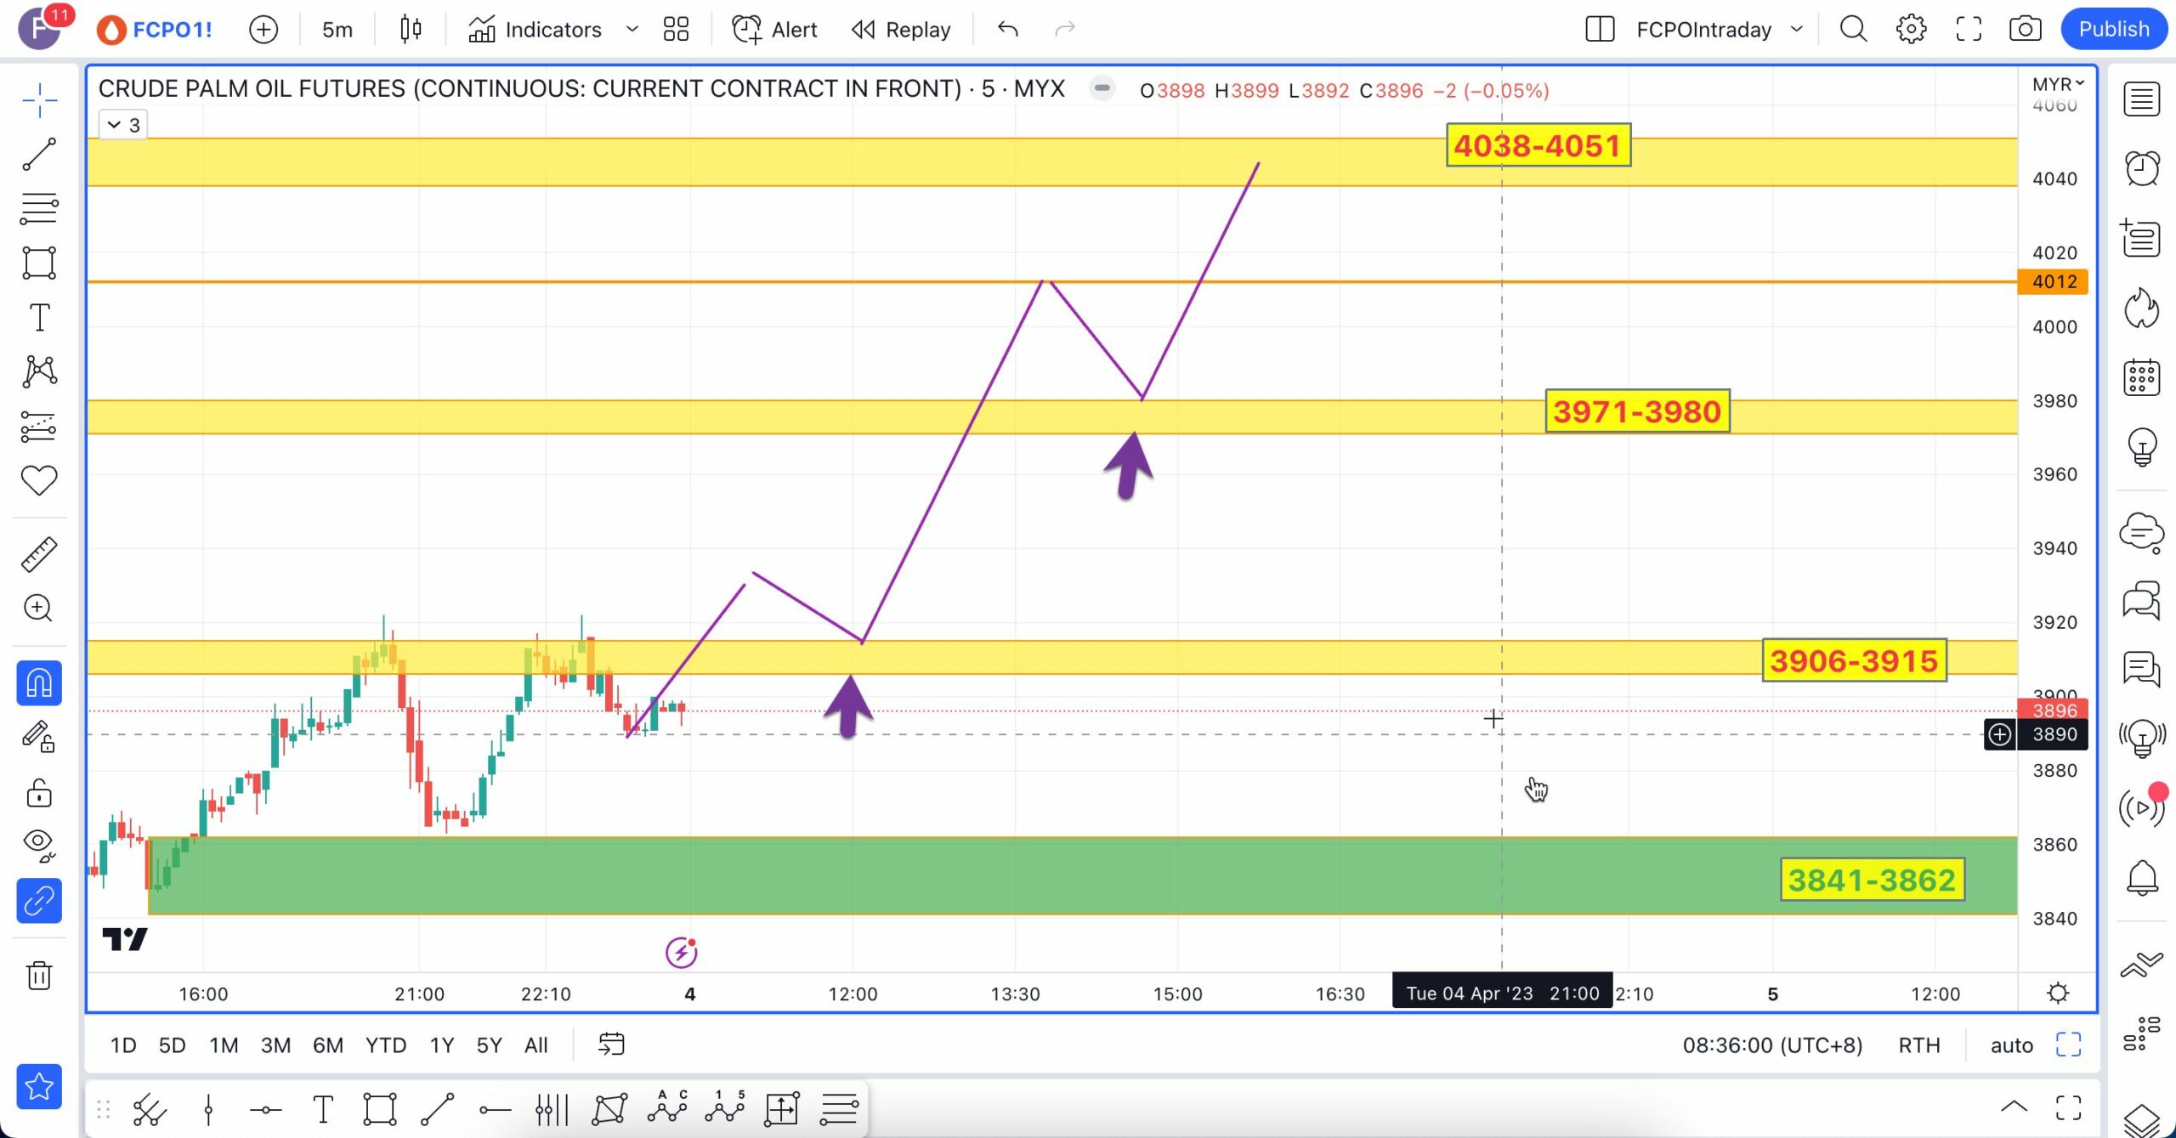Take a chart snapshot with camera icon

pyautogui.click(x=2025, y=29)
